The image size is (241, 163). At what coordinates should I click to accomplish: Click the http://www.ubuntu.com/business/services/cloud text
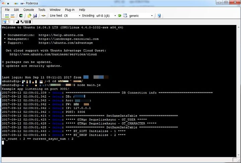tap(53, 54)
